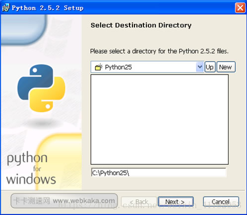Click the greyed-out Back button
This screenshot has height=215, width=247.
(139, 202)
